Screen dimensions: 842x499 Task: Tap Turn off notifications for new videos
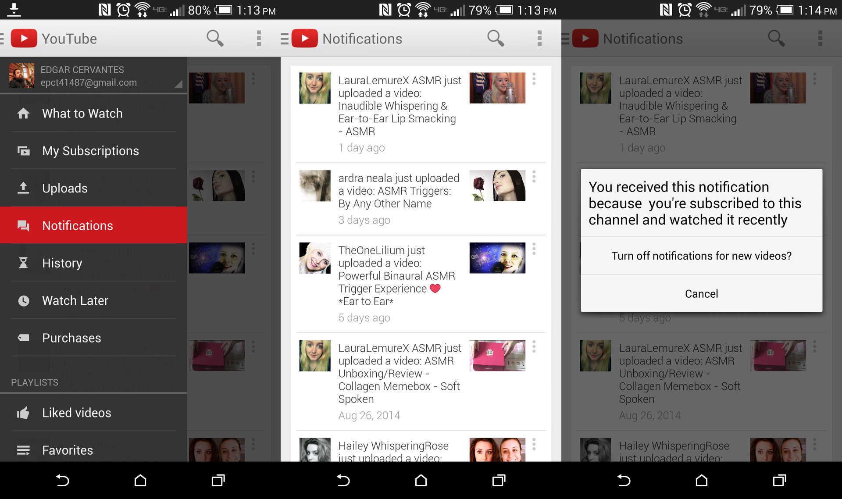point(701,256)
